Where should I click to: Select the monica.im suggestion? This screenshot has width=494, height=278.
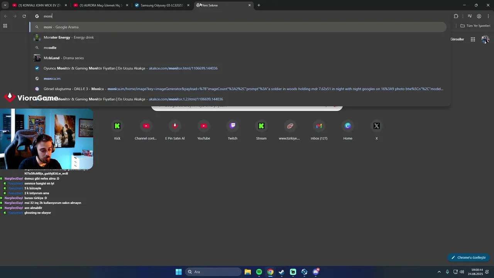(238, 78)
